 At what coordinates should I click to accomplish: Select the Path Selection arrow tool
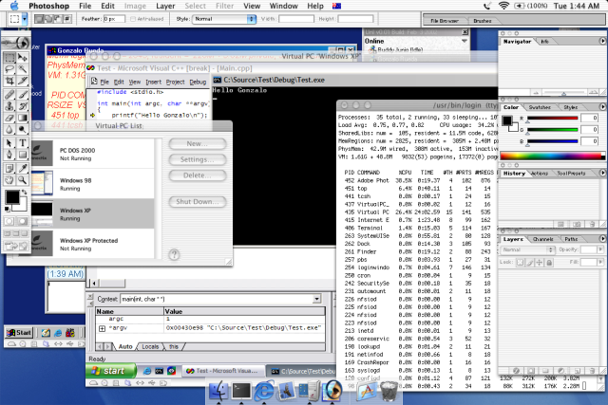tap(9, 143)
